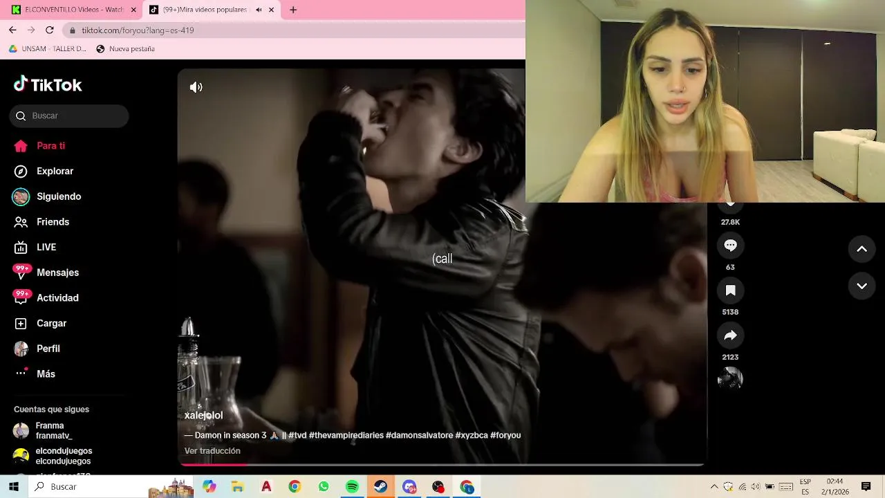Click the Buscar search field in TikTok

click(69, 116)
